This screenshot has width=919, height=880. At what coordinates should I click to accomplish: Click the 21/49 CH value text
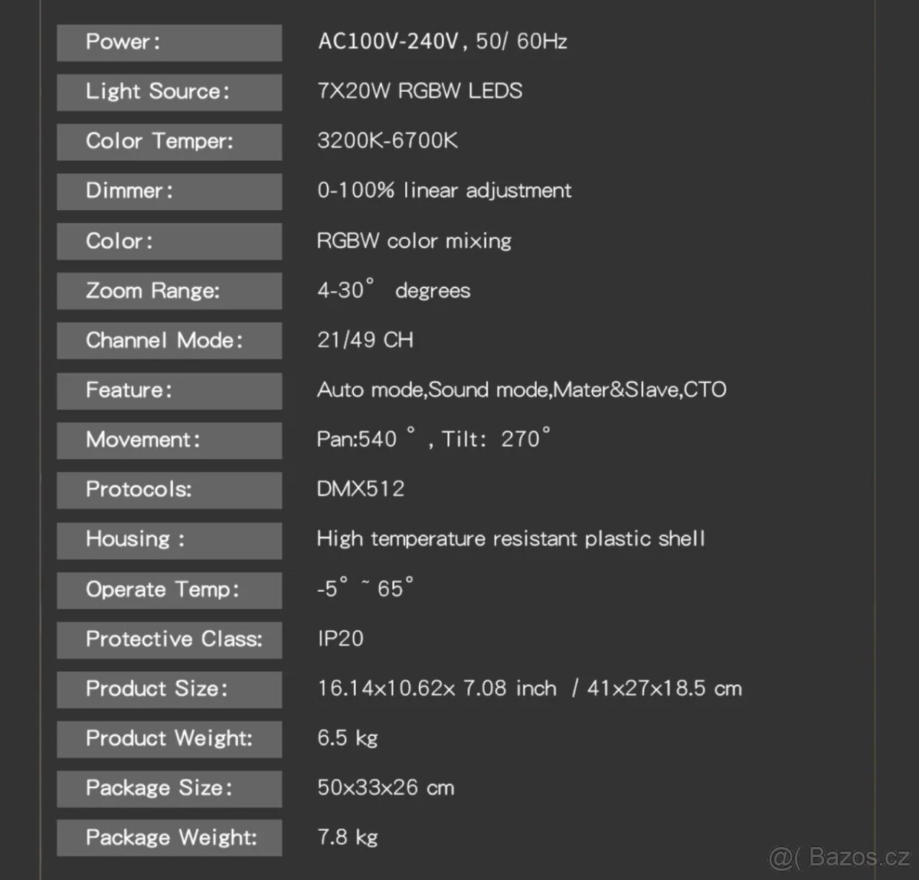coord(365,340)
